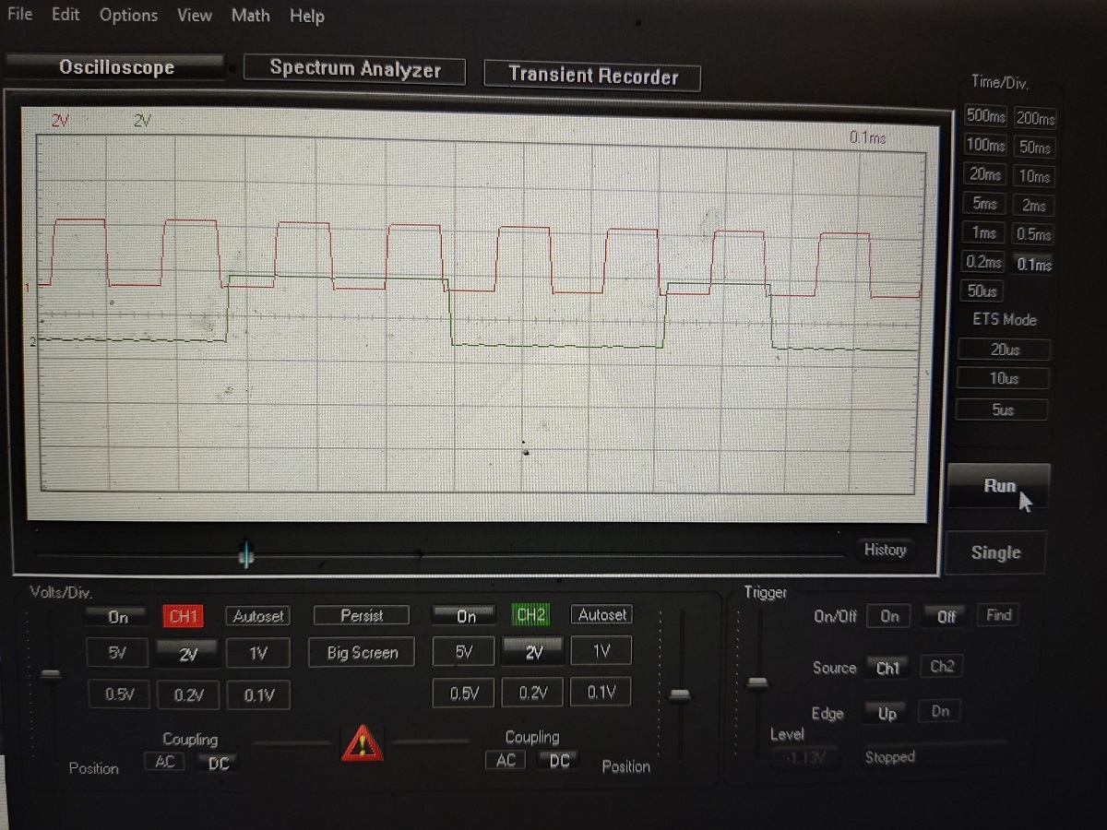Click the red CH1 channel label
Screen dimensions: 1107x830
coord(184,616)
